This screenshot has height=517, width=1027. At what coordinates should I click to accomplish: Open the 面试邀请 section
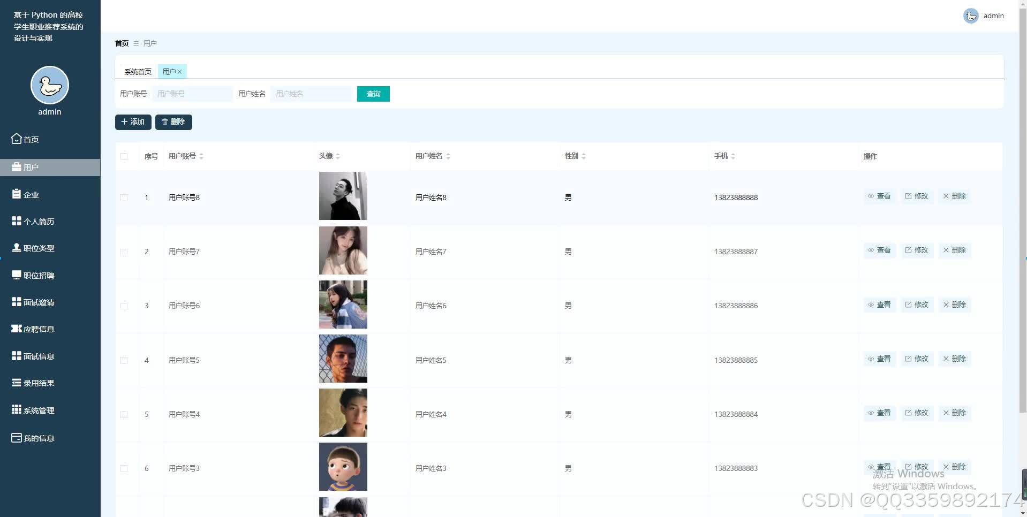(37, 302)
